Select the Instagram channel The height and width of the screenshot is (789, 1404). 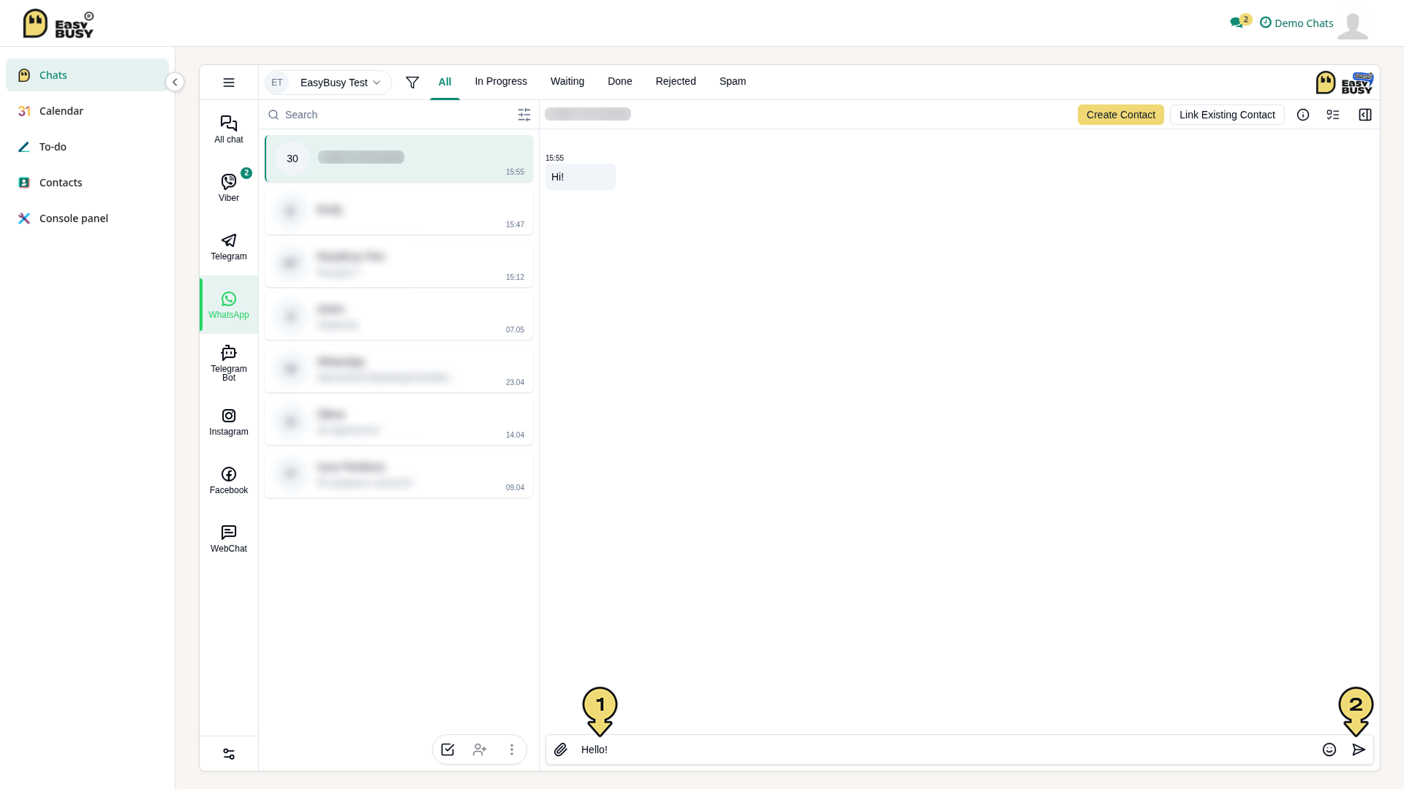coord(229,422)
